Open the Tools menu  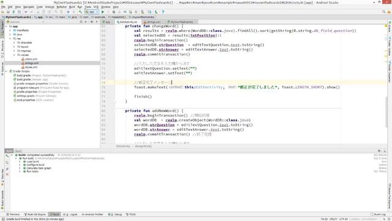(x=88, y=7)
